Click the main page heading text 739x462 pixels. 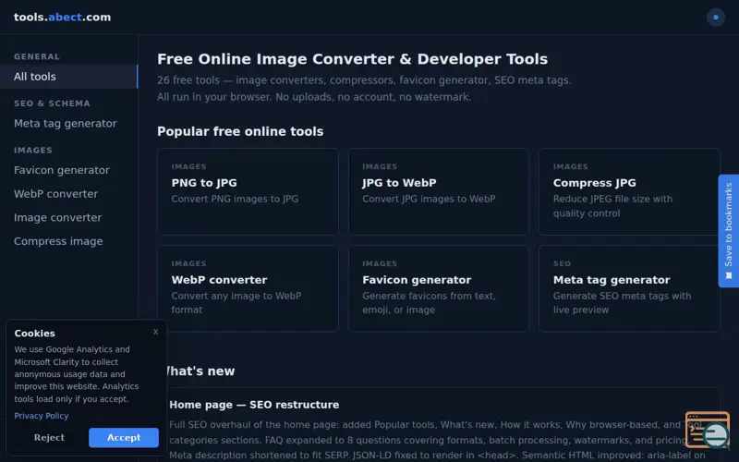click(353, 59)
